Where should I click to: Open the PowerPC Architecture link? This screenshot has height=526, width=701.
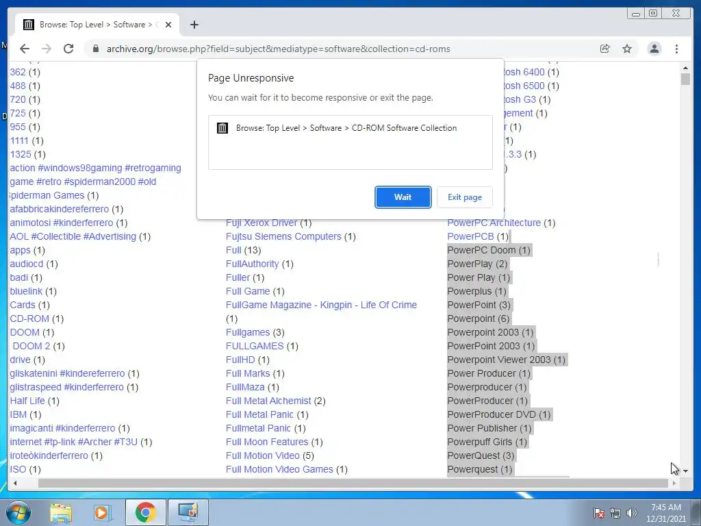[494, 223]
